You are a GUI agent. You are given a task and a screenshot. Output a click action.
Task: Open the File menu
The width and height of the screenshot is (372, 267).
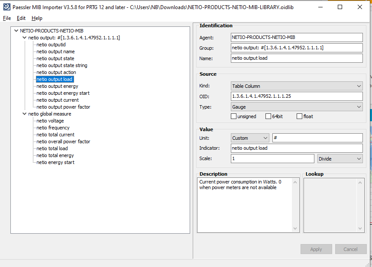pyautogui.click(x=7, y=18)
